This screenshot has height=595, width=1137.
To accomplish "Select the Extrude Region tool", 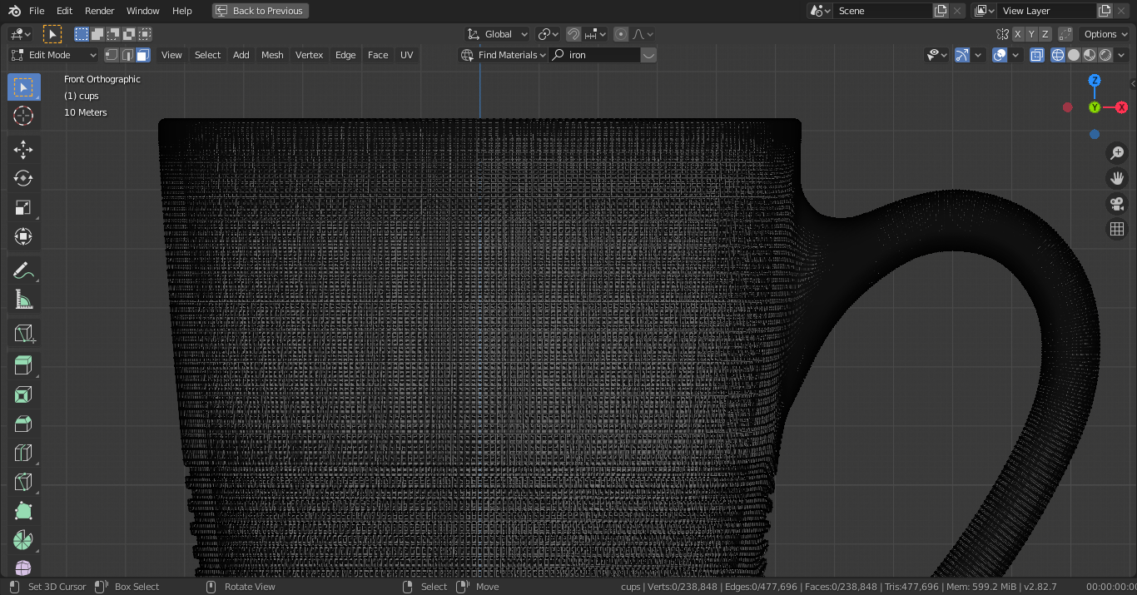I will (23, 364).
